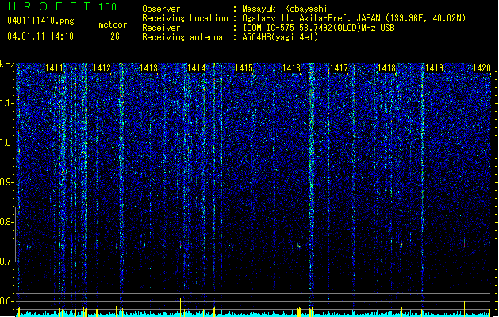This screenshot has width=499, height=317.
Task: Select the ICOM IC-575 53.7492 MHz USB text
Action: point(319,28)
